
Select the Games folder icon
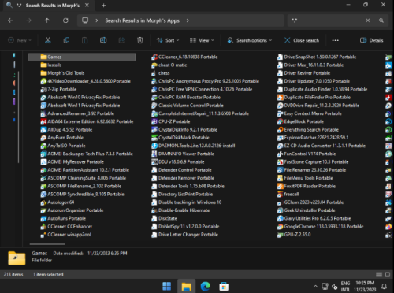43,57
